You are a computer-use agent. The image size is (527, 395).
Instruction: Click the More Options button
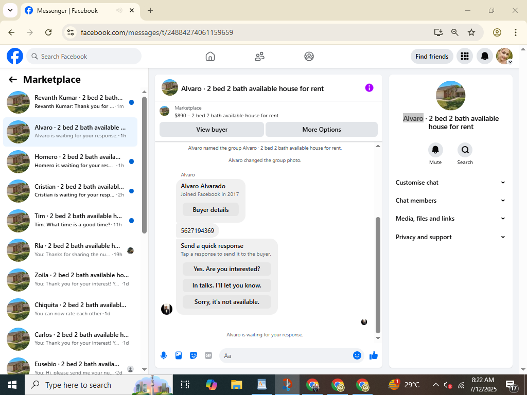[x=322, y=129]
